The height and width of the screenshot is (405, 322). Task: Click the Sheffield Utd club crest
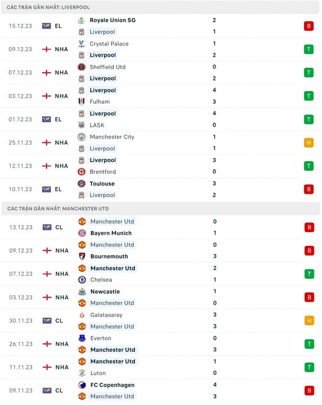pos(82,67)
